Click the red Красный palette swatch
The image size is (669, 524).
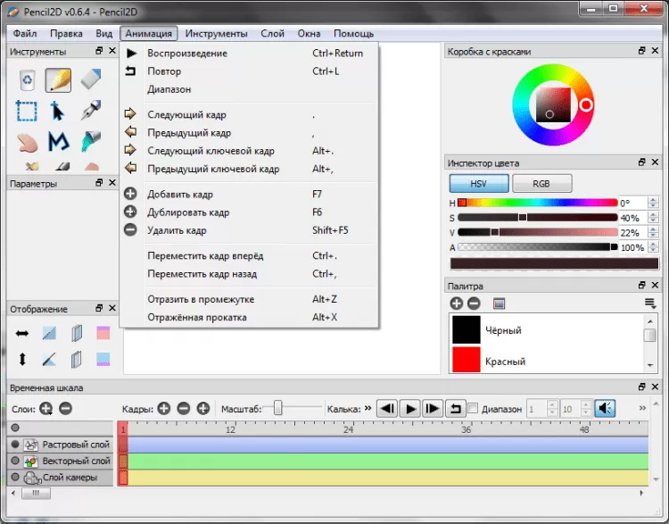click(x=466, y=361)
